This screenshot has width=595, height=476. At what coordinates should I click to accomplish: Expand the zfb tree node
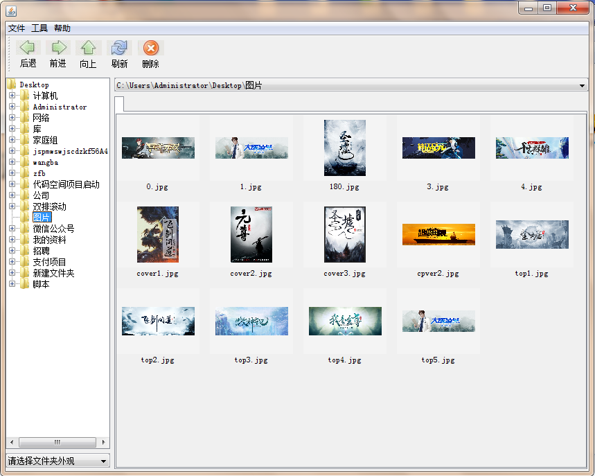pyautogui.click(x=12, y=173)
